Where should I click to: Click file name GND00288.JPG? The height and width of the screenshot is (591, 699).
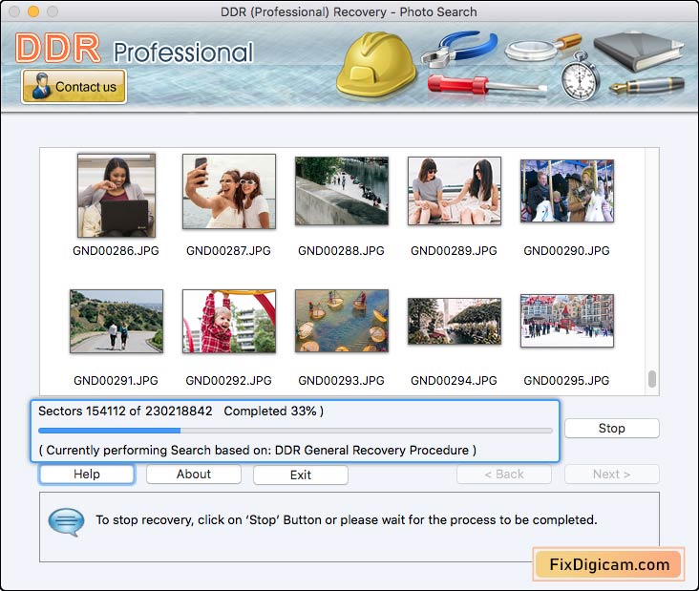[341, 251]
